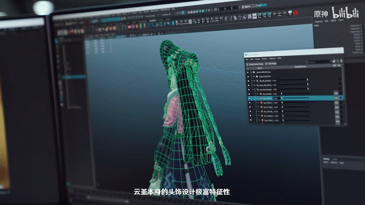365x205 pixels.
Task: Click the trash delete icon in Shape Editor
Action: [342, 61]
